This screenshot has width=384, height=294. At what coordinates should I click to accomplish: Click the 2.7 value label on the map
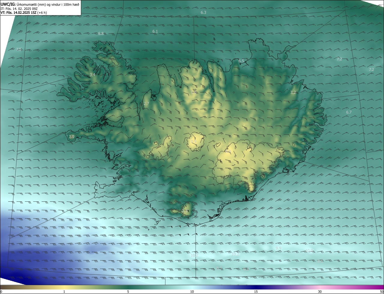point(146,103)
